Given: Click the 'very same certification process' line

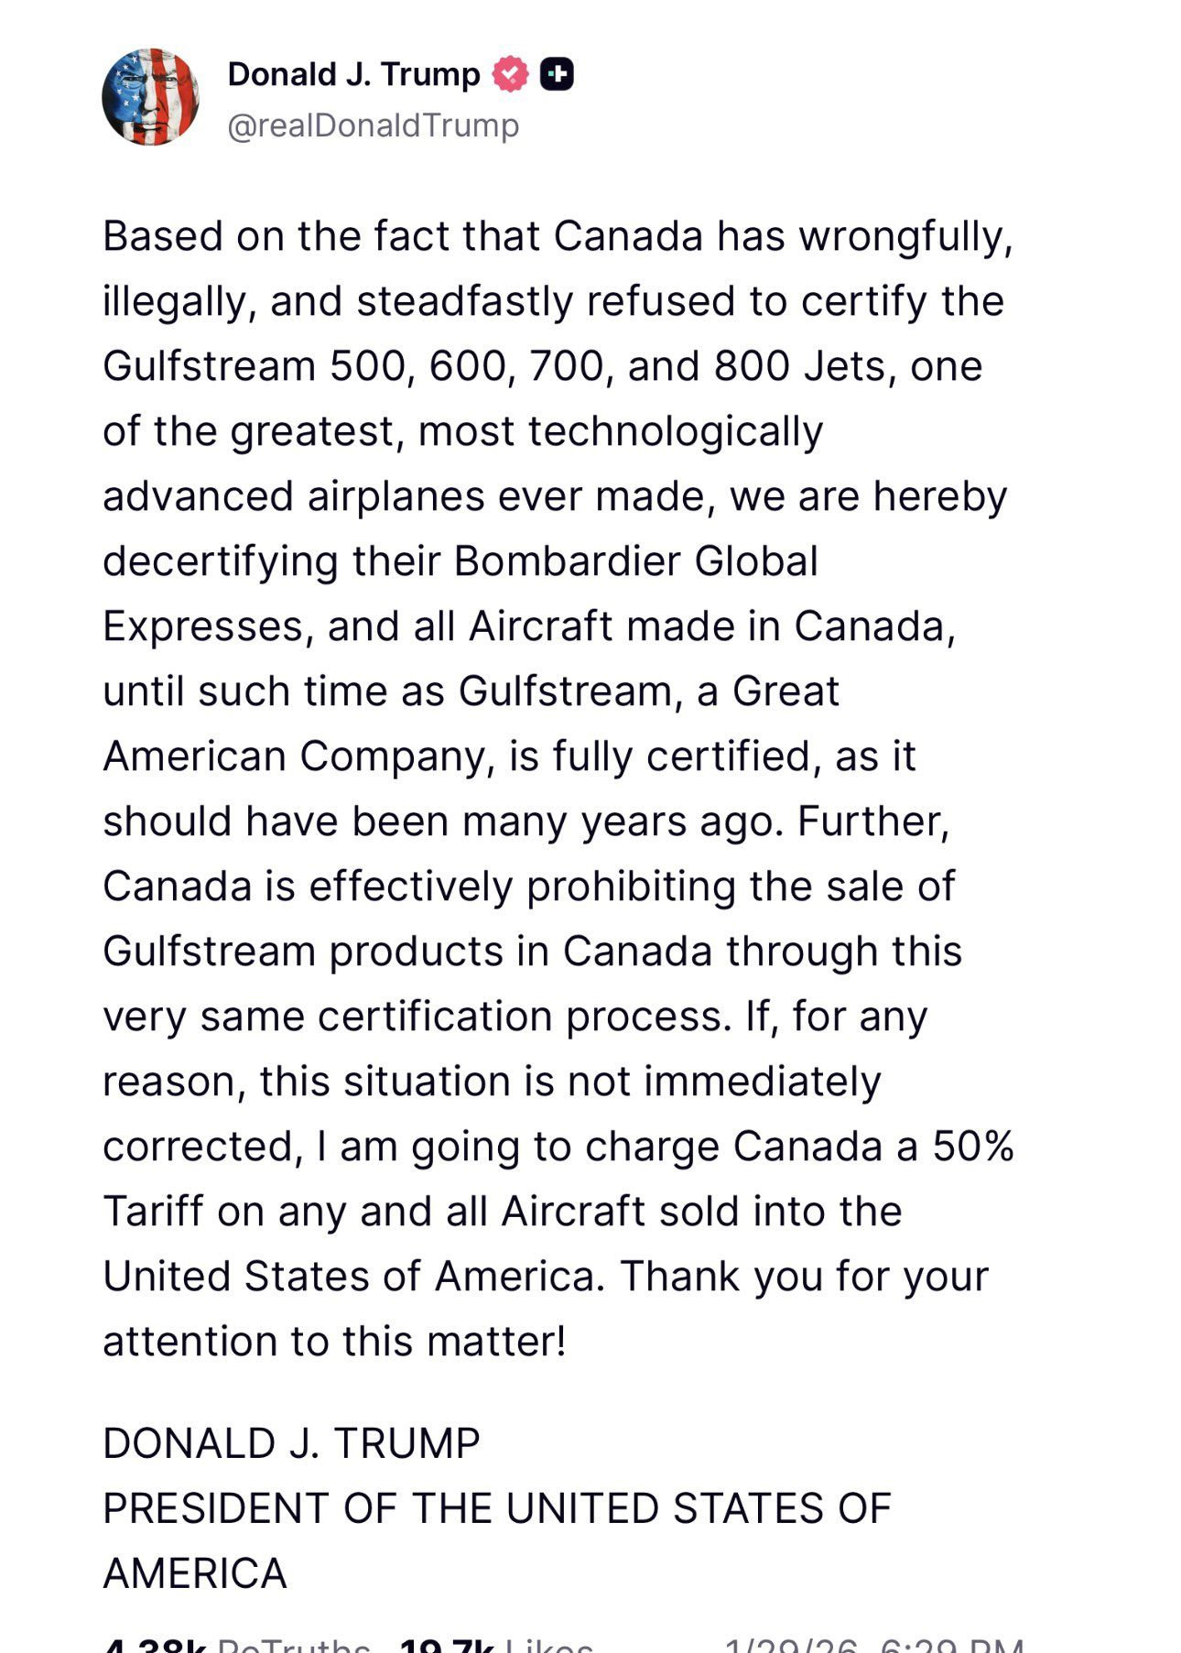Looking at the screenshot, I should click(x=515, y=1017).
